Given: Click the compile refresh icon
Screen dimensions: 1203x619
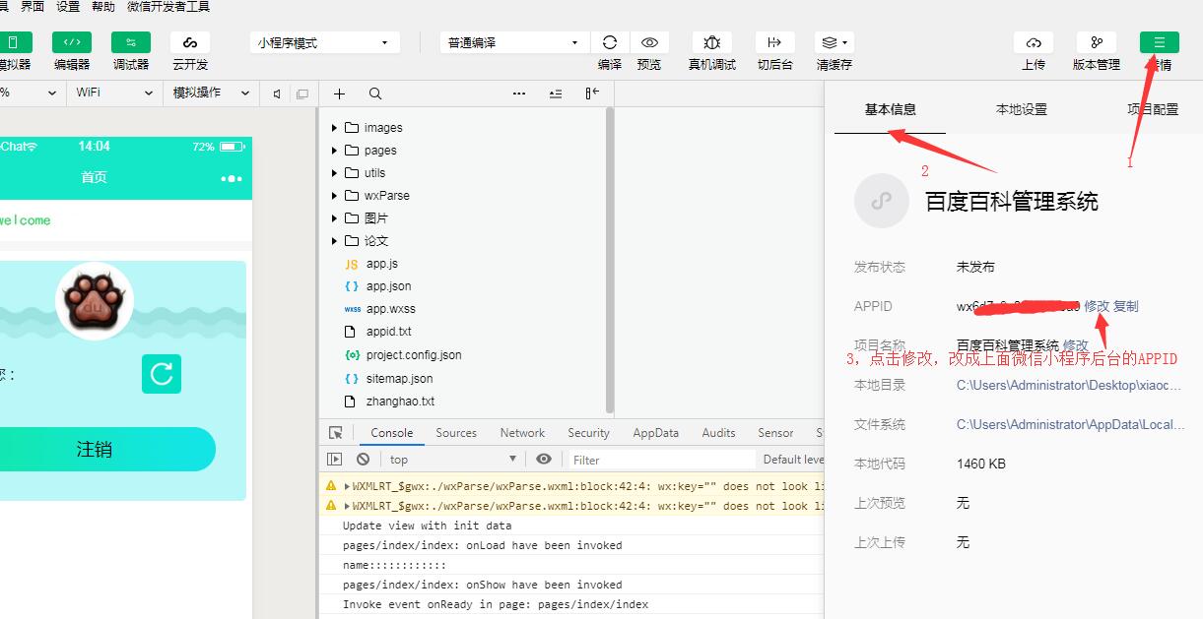Looking at the screenshot, I should 610,42.
